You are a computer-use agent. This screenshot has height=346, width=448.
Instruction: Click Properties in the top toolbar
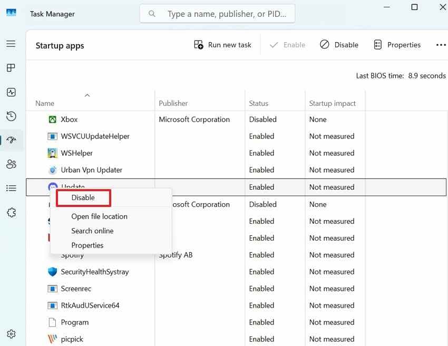click(x=397, y=45)
